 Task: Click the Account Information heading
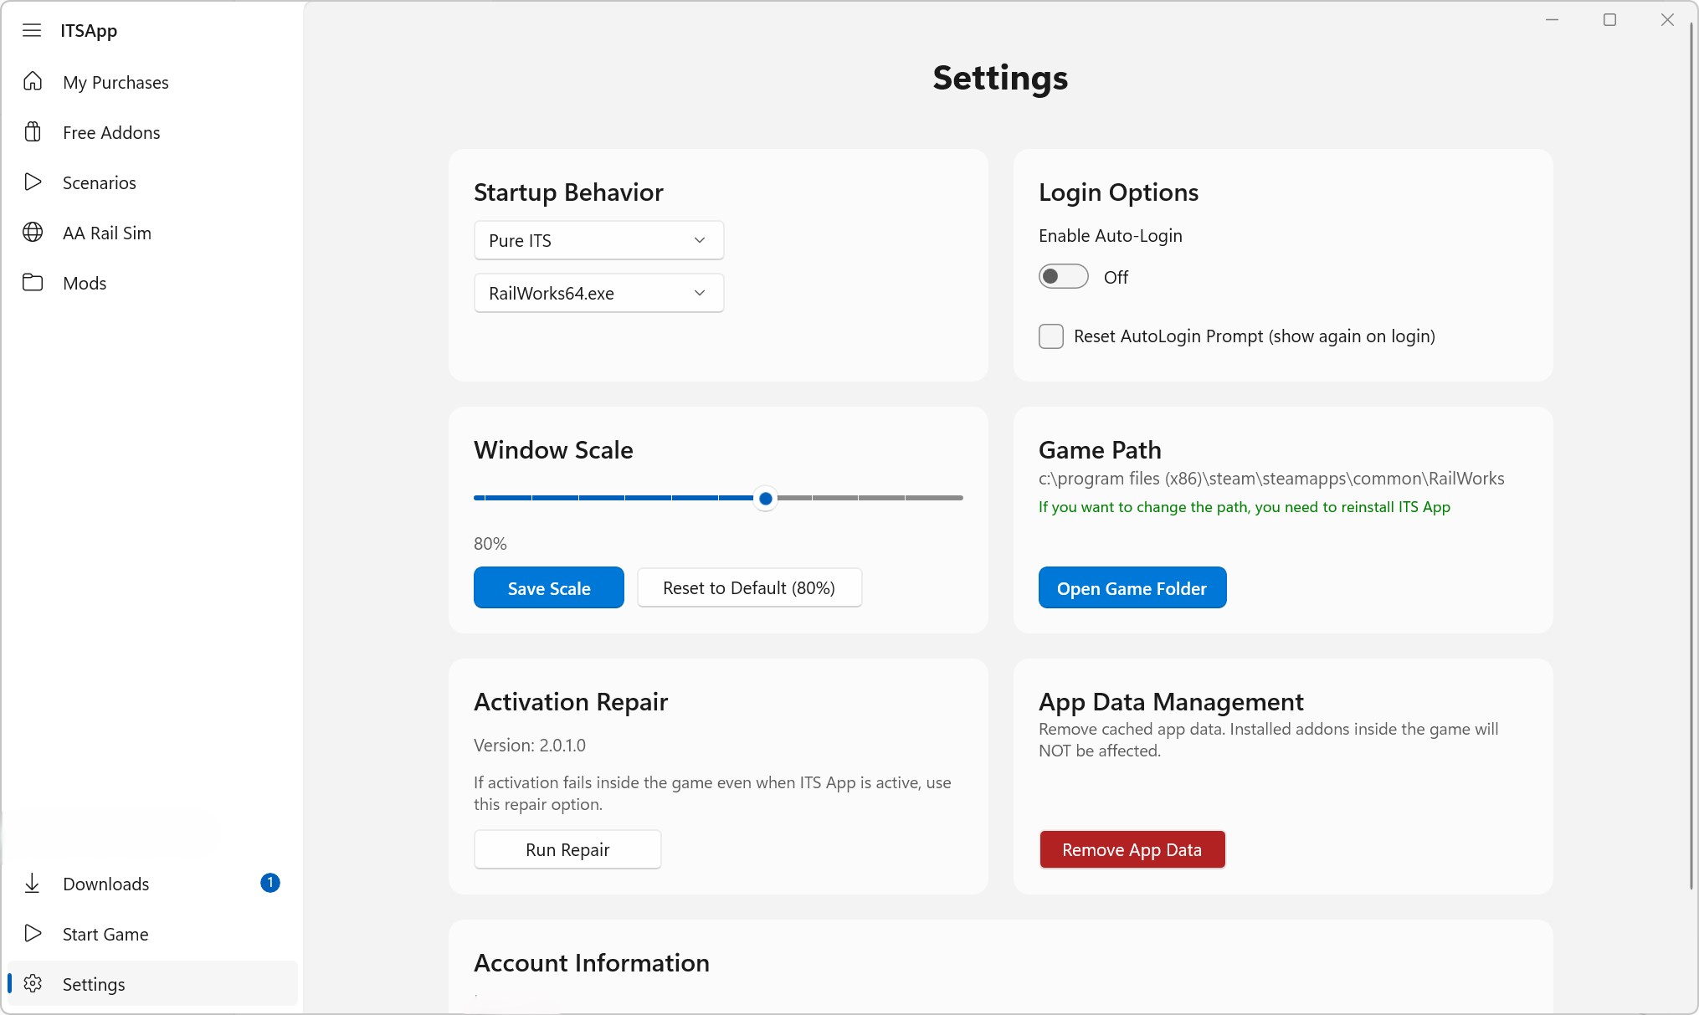pos(592,962)
